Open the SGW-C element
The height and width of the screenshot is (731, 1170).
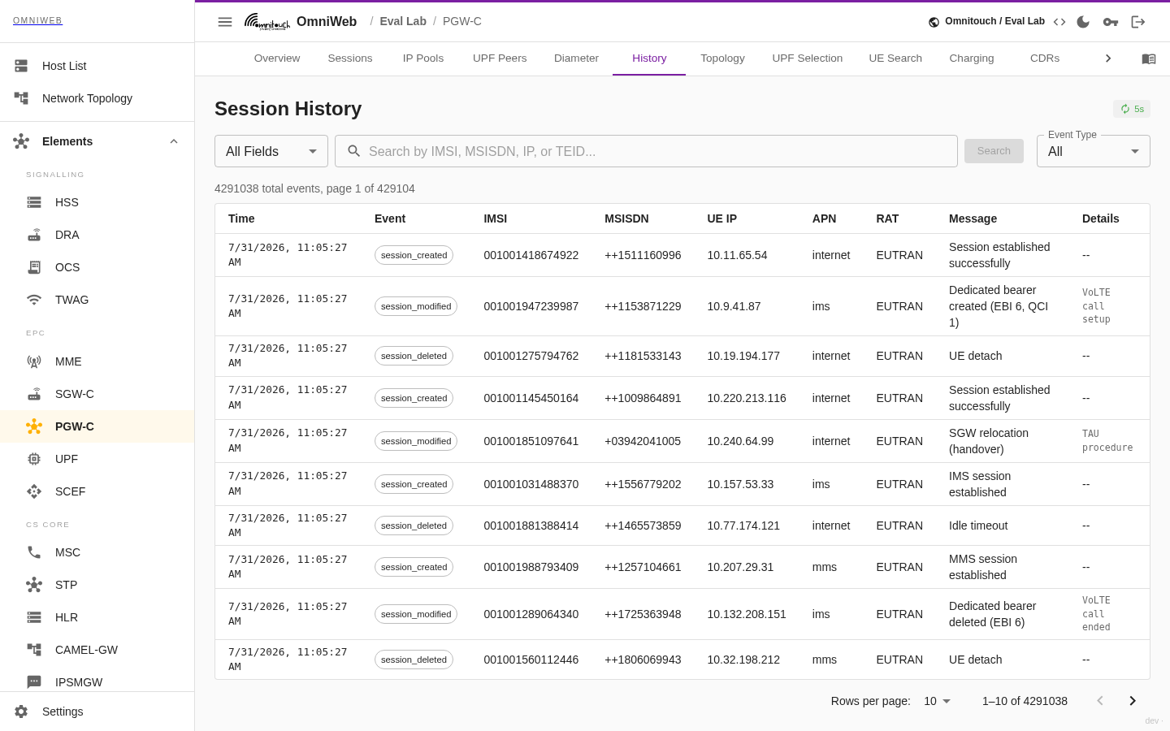tap(97, 394)
